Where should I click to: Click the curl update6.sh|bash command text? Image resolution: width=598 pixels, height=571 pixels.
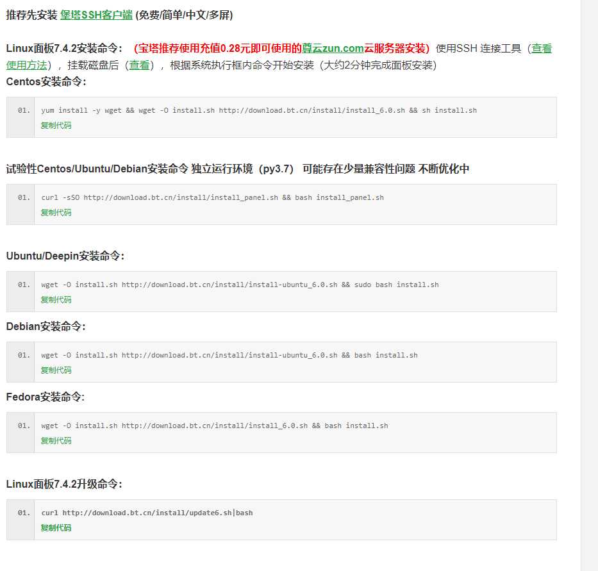[x=147, y=513]
